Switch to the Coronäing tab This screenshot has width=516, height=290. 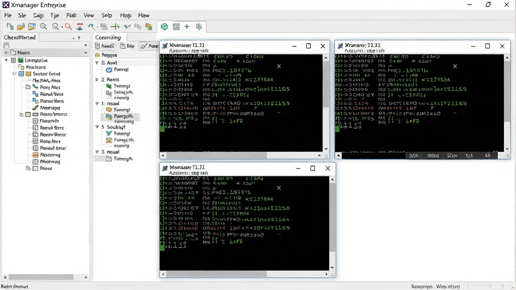tap(108, 37)
